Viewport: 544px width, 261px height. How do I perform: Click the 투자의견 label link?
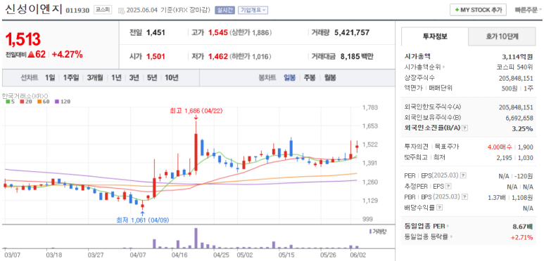pyautogui.click(x=417, y=147)
